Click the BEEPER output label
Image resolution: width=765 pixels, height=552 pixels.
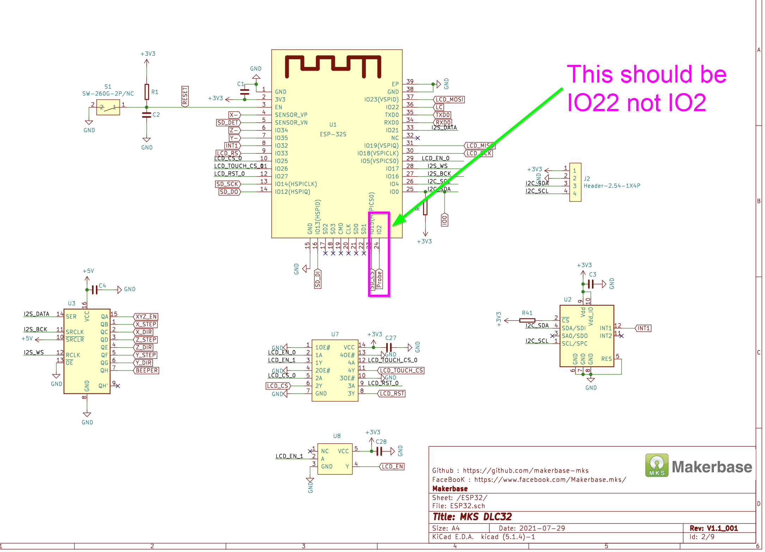point(146,370)
